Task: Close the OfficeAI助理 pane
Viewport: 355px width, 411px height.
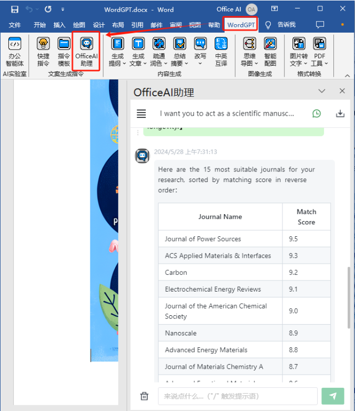Action: click(342, 91)
